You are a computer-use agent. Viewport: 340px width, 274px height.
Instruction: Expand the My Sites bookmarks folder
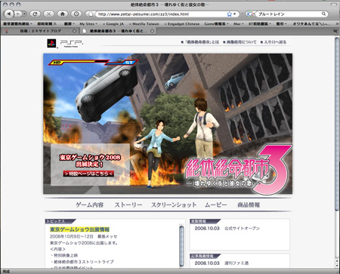pyautogui.click(x=88, y=24)
